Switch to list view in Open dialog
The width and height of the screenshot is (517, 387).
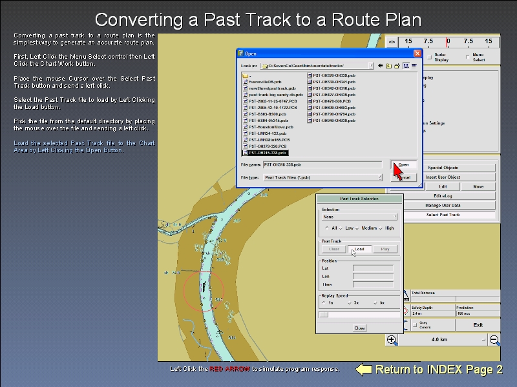(406, 65)
